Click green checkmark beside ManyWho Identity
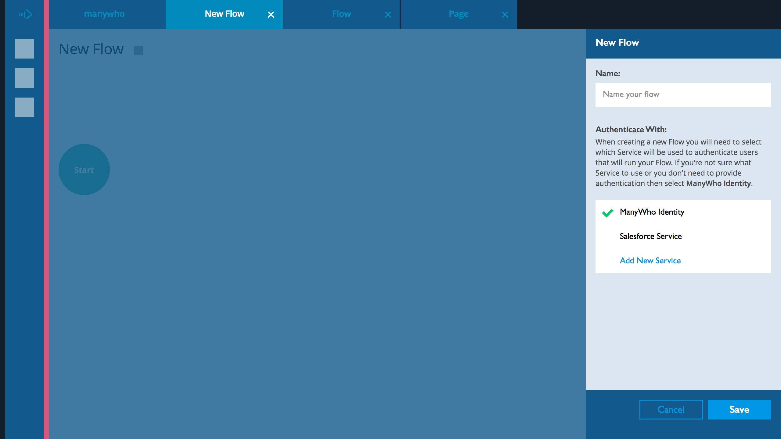 608,213
